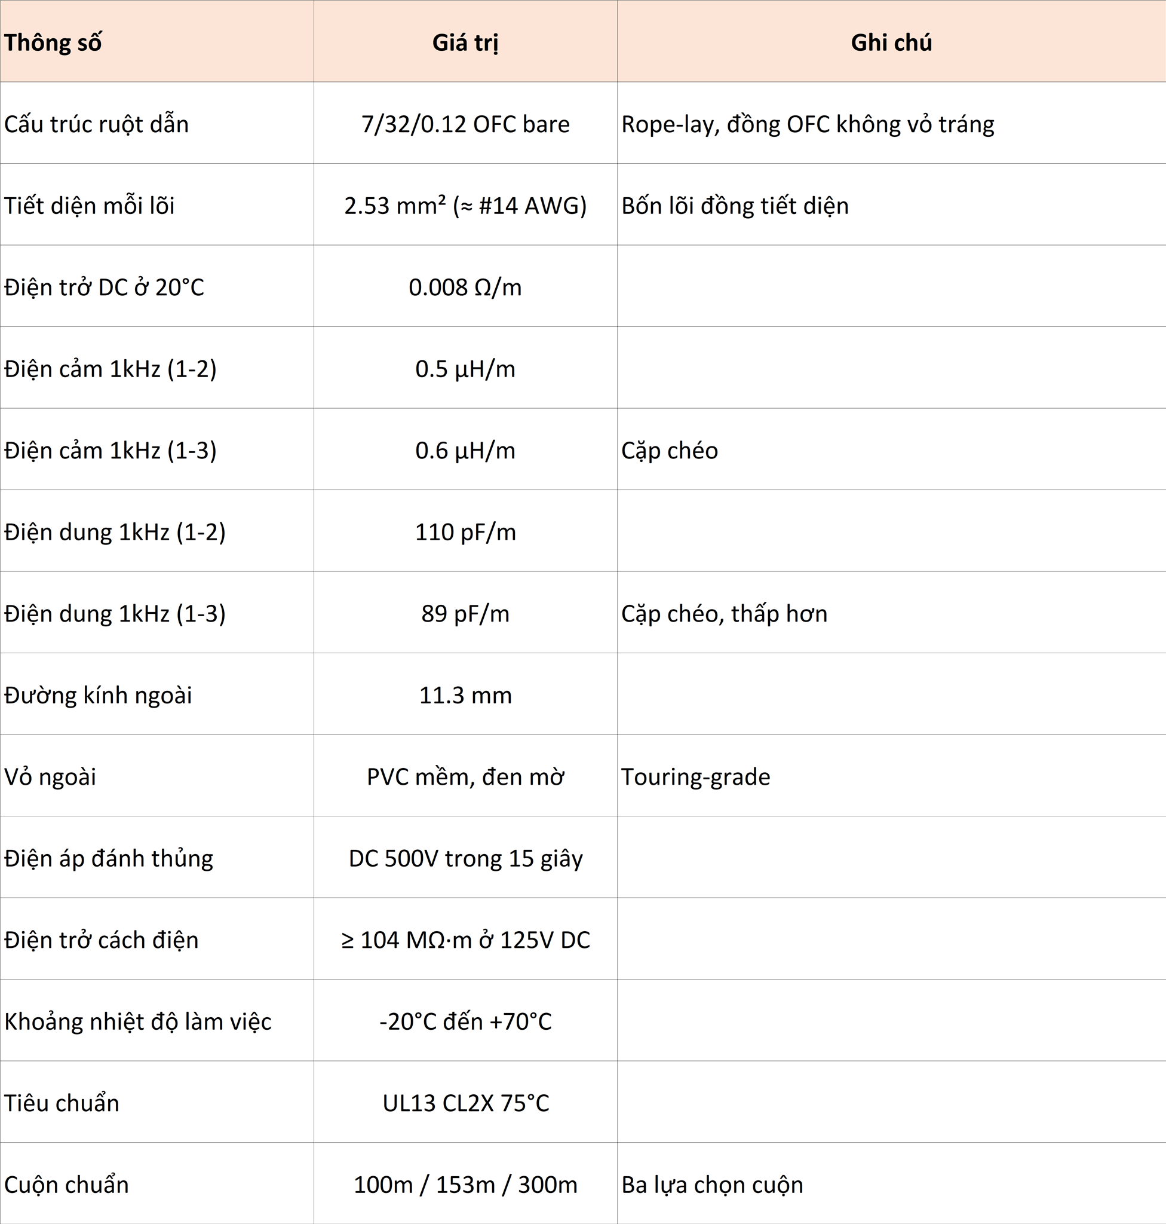Select the 'Ghi chú' column header
Image resolution: width=1166 pixels, height=1224 pixels.
(x=891, y=41)
